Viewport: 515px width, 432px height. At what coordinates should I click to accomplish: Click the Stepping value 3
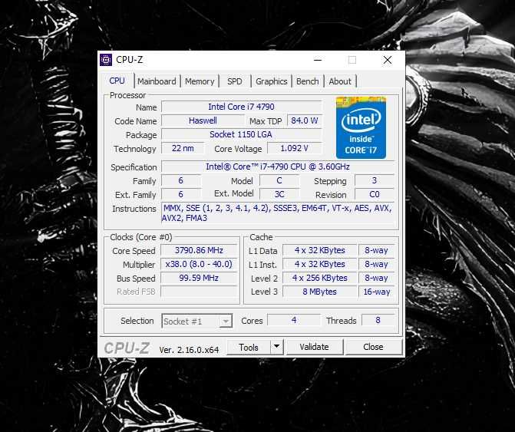coord(375,180)
